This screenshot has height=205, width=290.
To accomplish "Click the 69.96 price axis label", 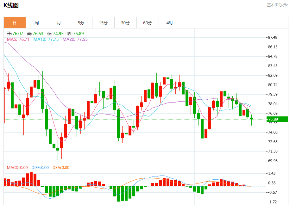I will click(273, 161).
